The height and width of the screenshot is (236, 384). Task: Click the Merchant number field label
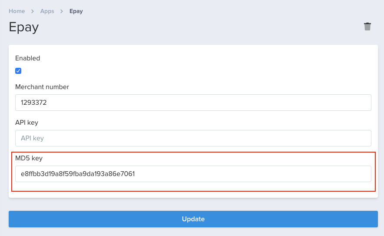(42, 87)
